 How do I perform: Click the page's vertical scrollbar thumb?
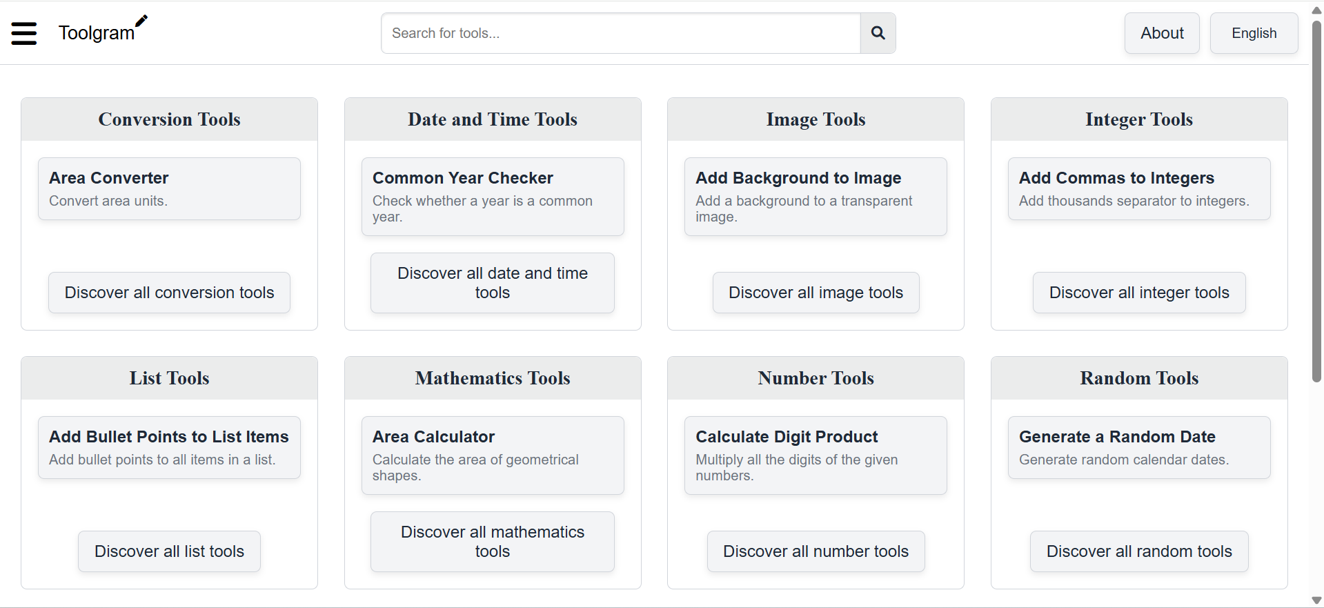click(x=1316, y=200)
